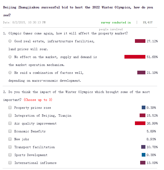
Task: Click the 26.99% air quality bar
Action: [x=140, y=123]
